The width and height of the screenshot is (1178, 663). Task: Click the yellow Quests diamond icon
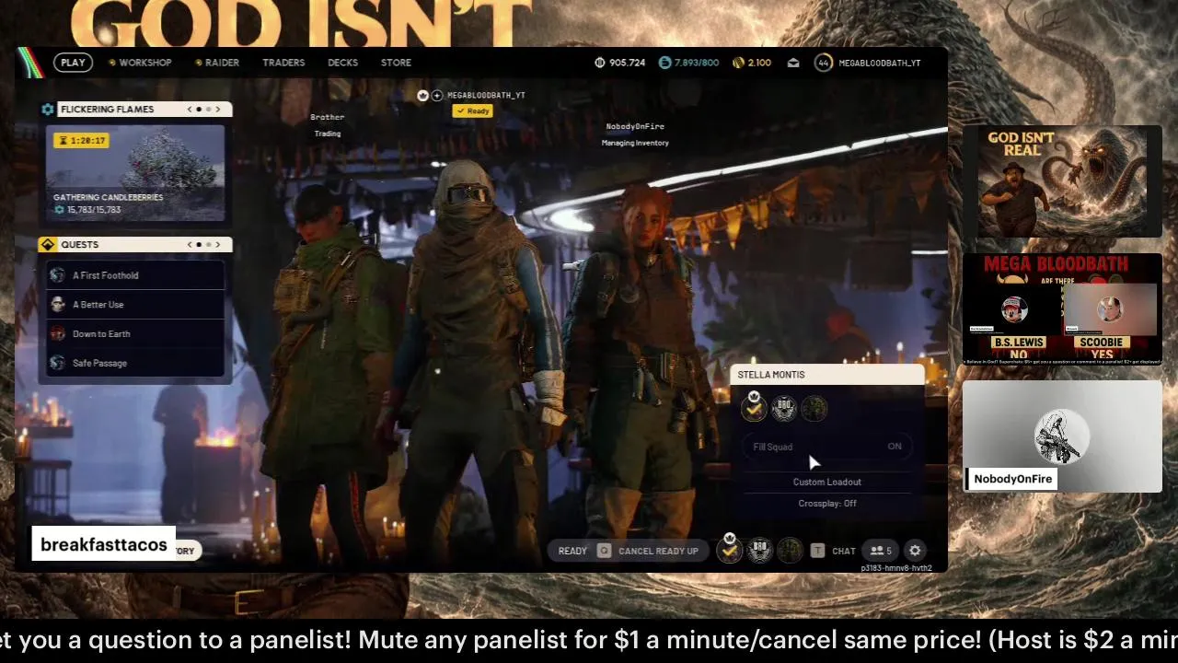(48, 244)
